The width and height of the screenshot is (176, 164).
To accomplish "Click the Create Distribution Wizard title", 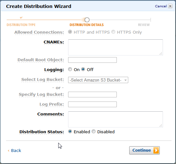I will [x=39, y=6].
